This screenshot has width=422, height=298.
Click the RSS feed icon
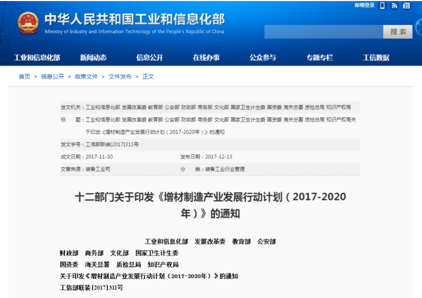(395, 6)
